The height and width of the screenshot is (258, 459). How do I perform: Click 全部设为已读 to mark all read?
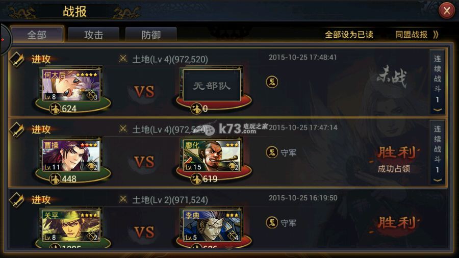(x=349, y=35)
